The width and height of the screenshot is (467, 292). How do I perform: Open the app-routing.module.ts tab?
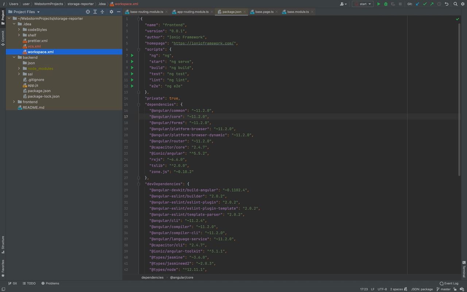tap(193, 12)
